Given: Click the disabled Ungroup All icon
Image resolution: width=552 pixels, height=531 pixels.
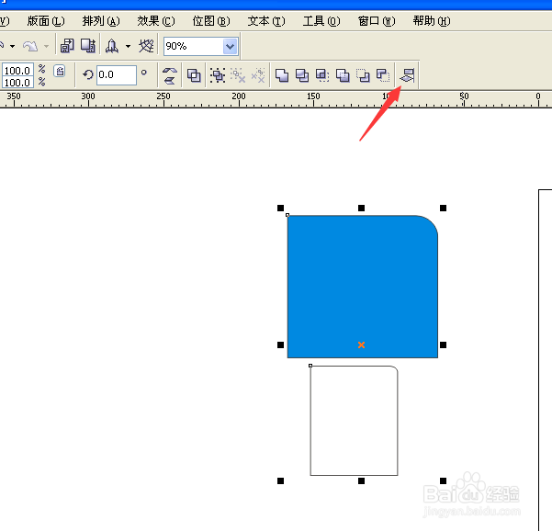Looking at the screenshot, I should [258, 75].
